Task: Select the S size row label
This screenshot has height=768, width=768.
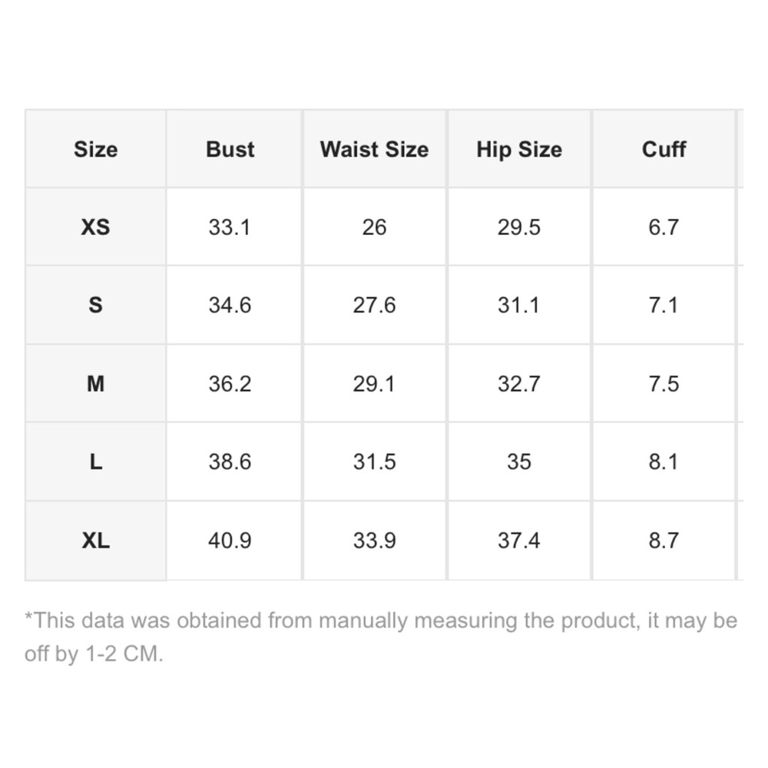Action: click(95, 305)
